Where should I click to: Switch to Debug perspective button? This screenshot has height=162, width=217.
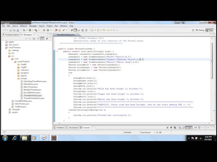tap(200, 30)
